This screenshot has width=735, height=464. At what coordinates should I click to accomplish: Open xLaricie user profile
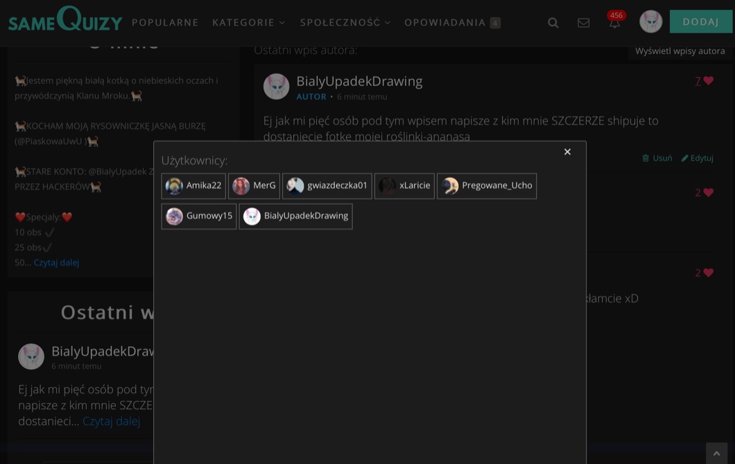(x=404, y=186)
